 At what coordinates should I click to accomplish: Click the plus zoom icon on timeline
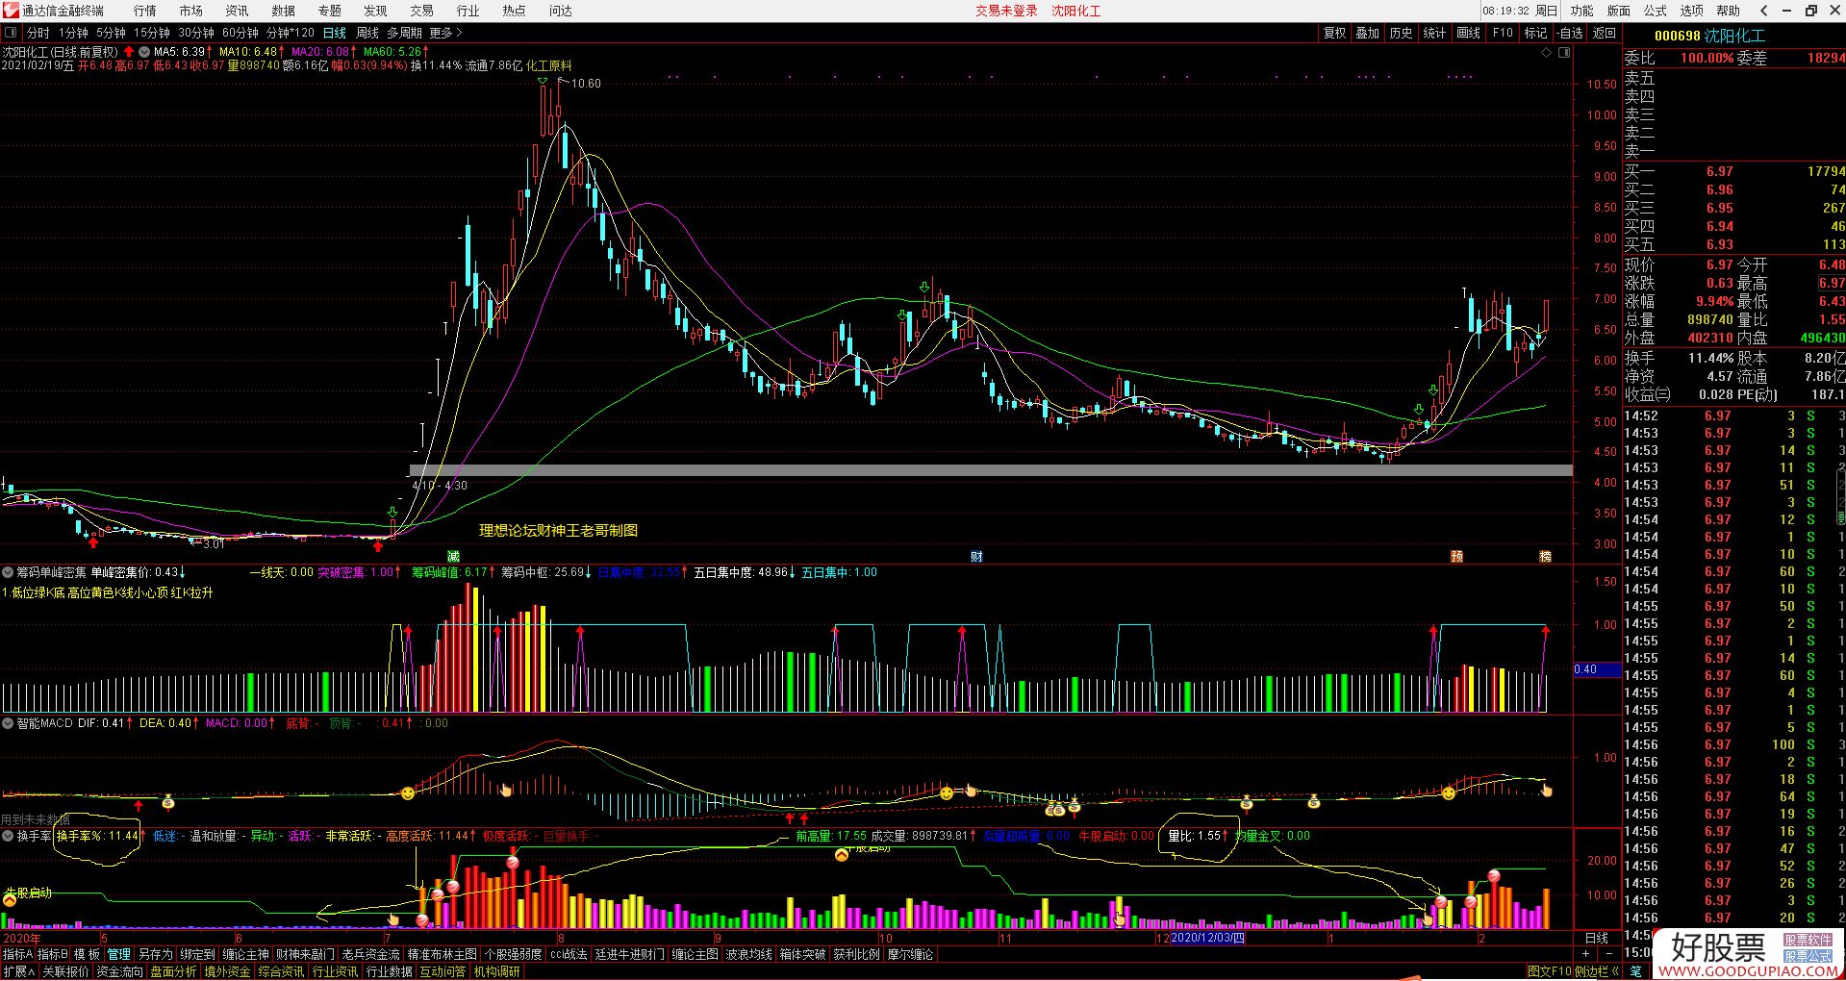point(1586,954)
